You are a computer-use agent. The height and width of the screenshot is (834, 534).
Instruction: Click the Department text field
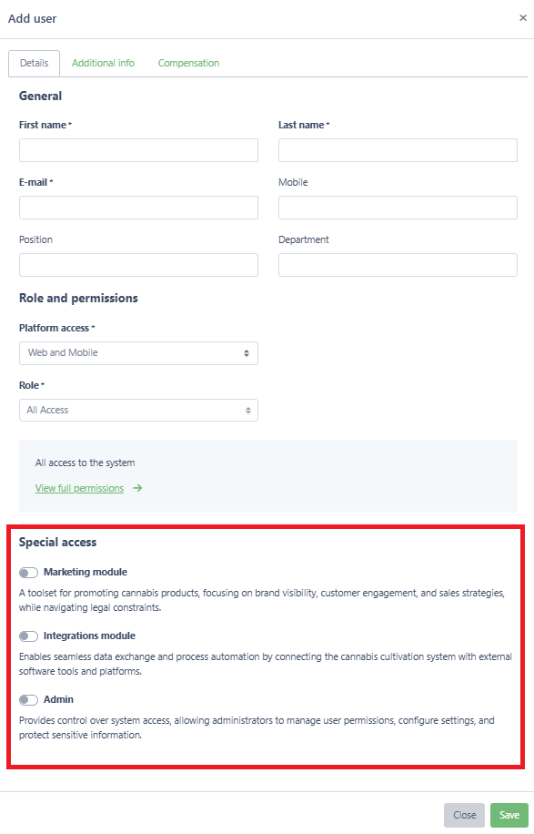398,265
